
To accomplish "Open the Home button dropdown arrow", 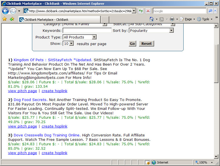I will [157, 19].
